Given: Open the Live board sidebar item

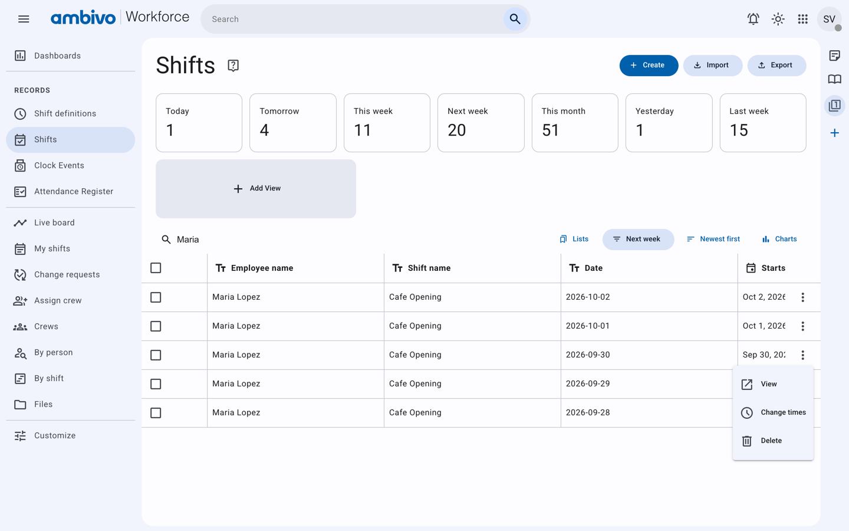Looking at the screenshot, I should coord(71,223).
